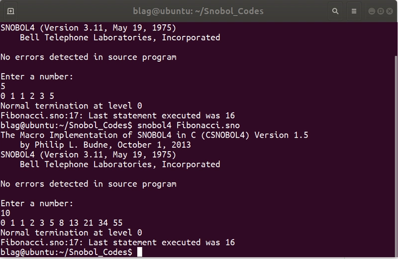The height and width of the screenshot is (259, 398).
Task: Click the topmost 'Bell Telephone Laboratories' line
Action: click(119, 37)
